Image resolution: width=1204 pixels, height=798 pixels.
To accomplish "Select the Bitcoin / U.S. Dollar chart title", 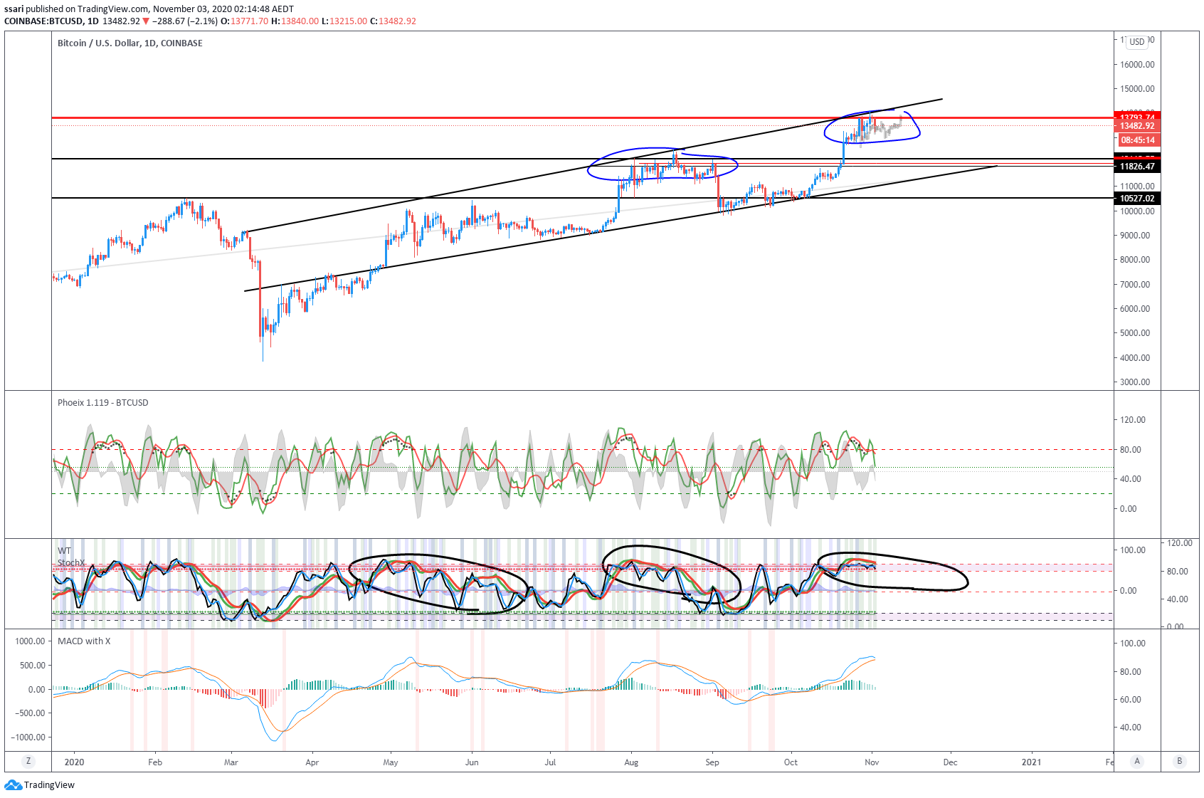I will pos(130,43).
